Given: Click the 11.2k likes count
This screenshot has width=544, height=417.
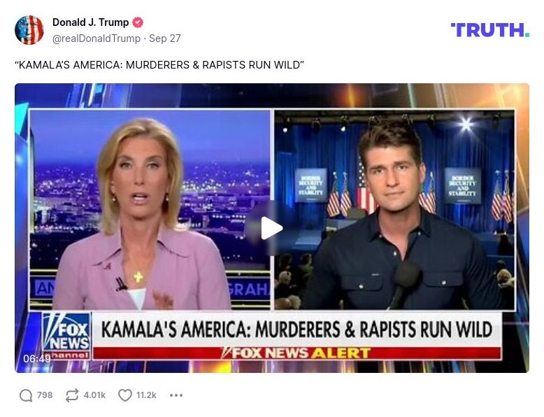Looking at the screenshot, I should click(x=146, y=395).
